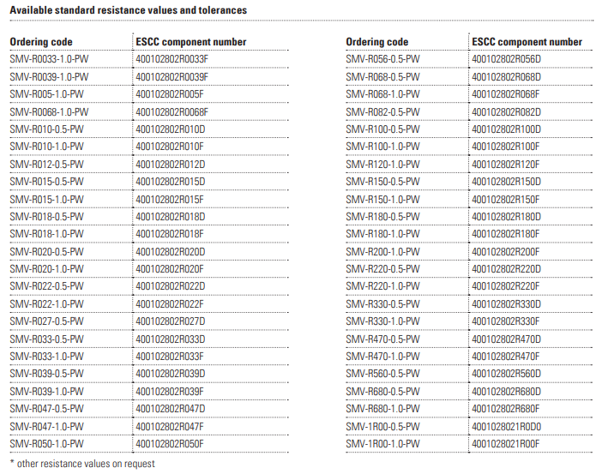Click ordering code SMV-1R00-1.0-PW
The height and width of the screenshot is (474, 596).
tap(383, 444)
